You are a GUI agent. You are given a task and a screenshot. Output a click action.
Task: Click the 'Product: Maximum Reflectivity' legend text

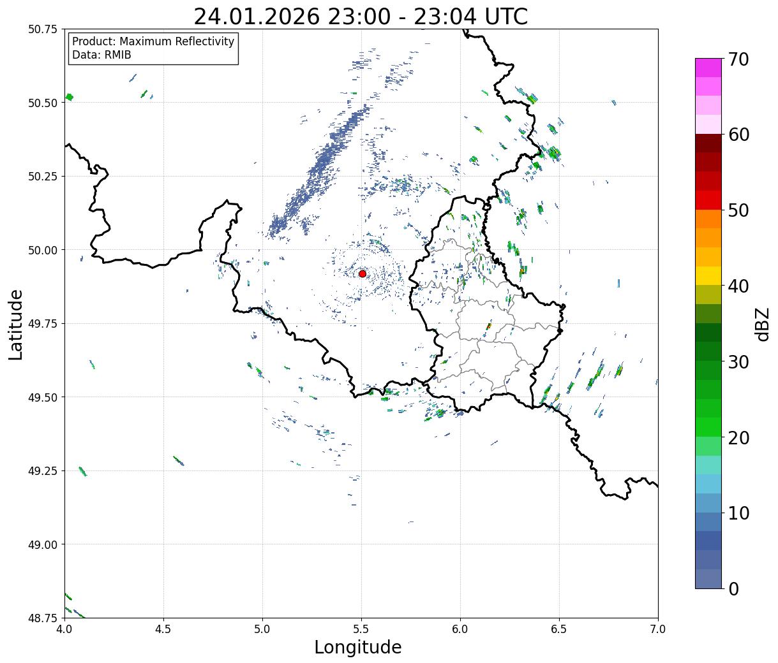(x=153, y=41)
